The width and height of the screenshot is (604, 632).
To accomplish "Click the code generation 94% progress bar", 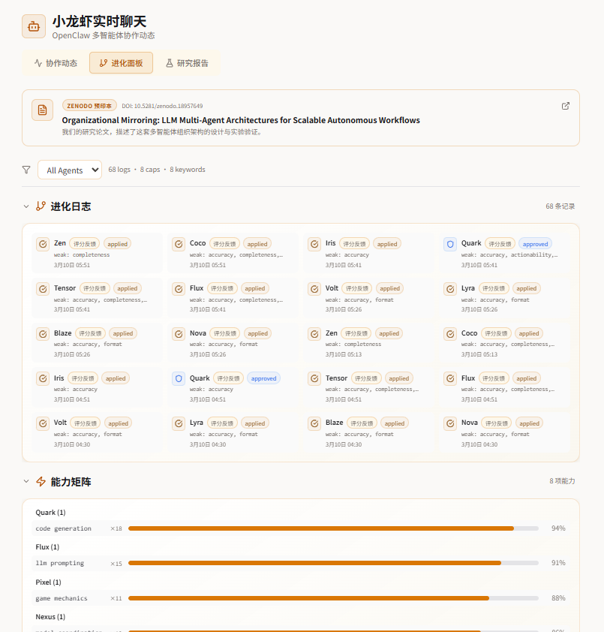I will pos(333,528).
